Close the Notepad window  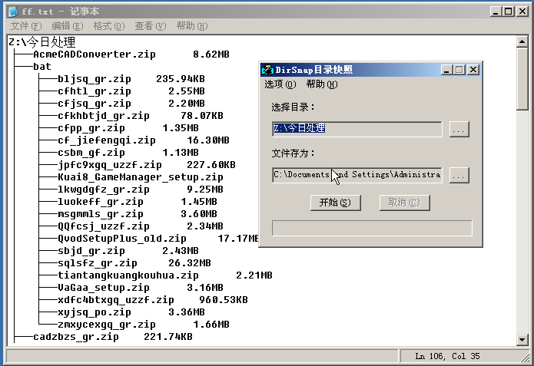(522, 12)
